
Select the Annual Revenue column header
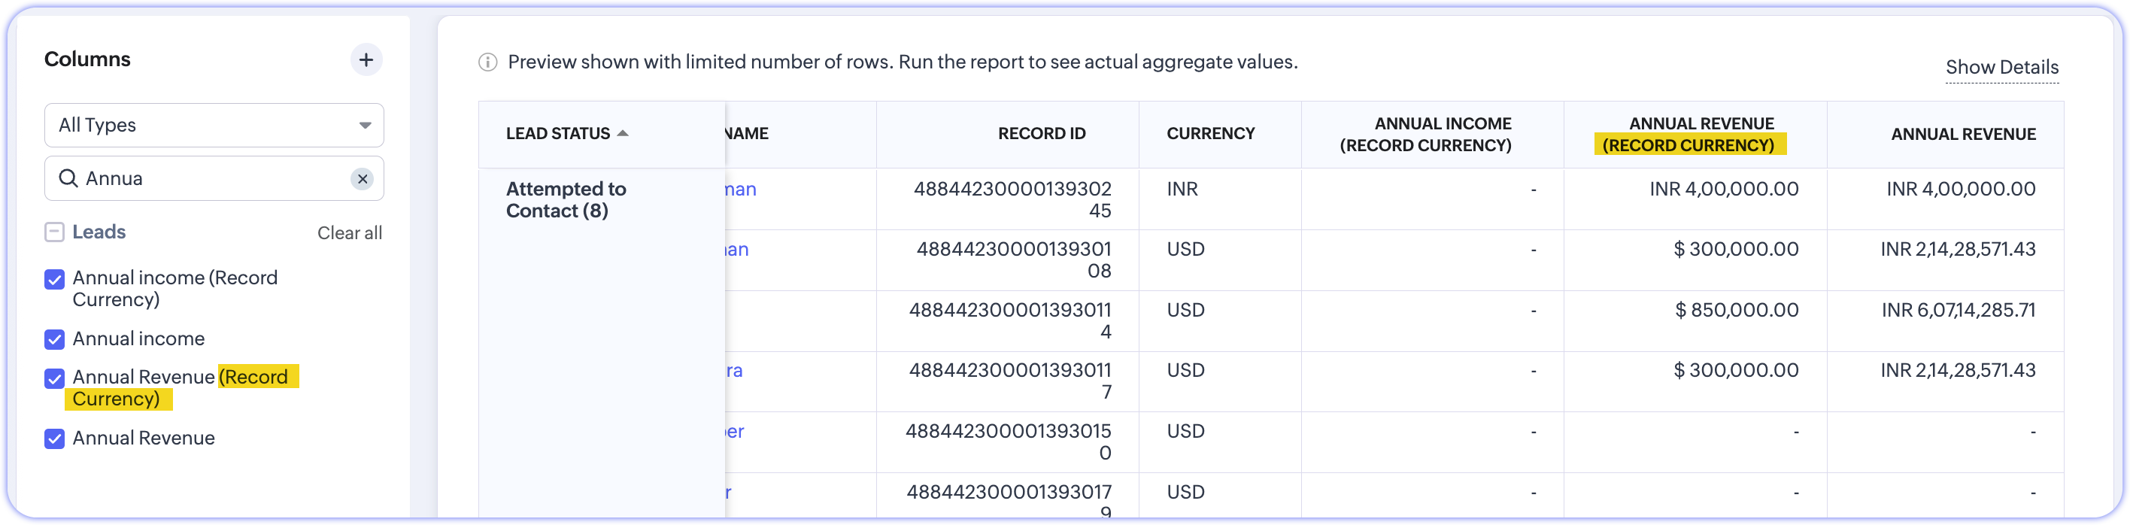1963,134
